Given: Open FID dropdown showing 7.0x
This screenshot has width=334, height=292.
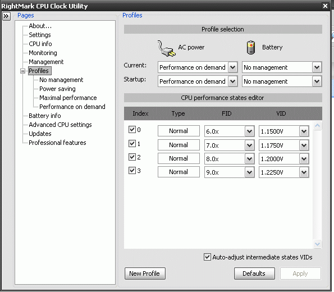Looking at the screenshot, I should pos(249,145).
